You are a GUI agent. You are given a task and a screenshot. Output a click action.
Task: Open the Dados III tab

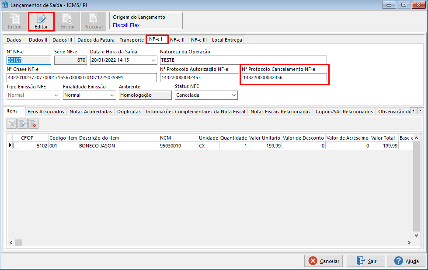(x=62, y=40)
